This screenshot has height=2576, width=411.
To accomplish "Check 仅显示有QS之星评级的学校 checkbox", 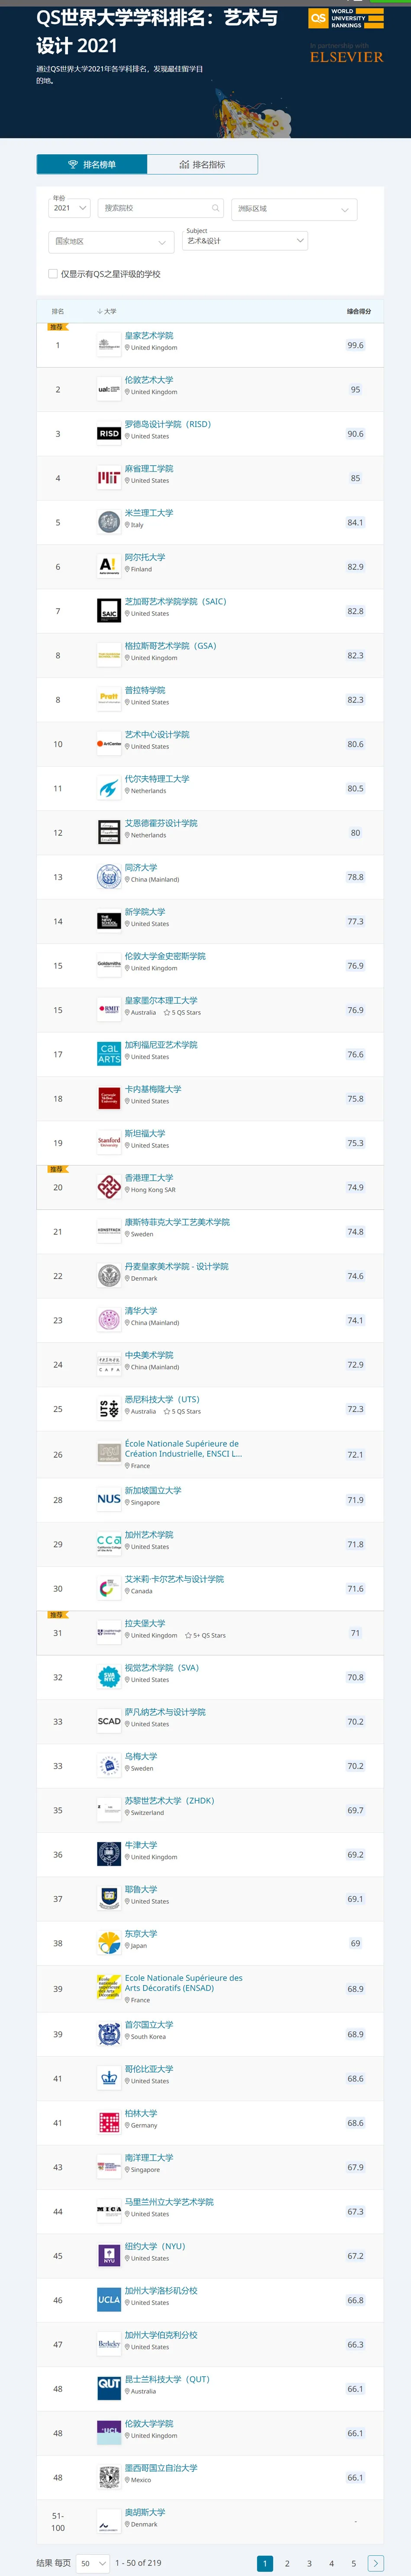I will coord(53,273).
